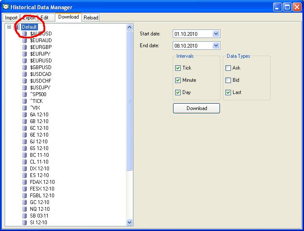The image size is (304, 231).
Task: Click database icon next to 6C 12-10
Action: pos(24,128)
